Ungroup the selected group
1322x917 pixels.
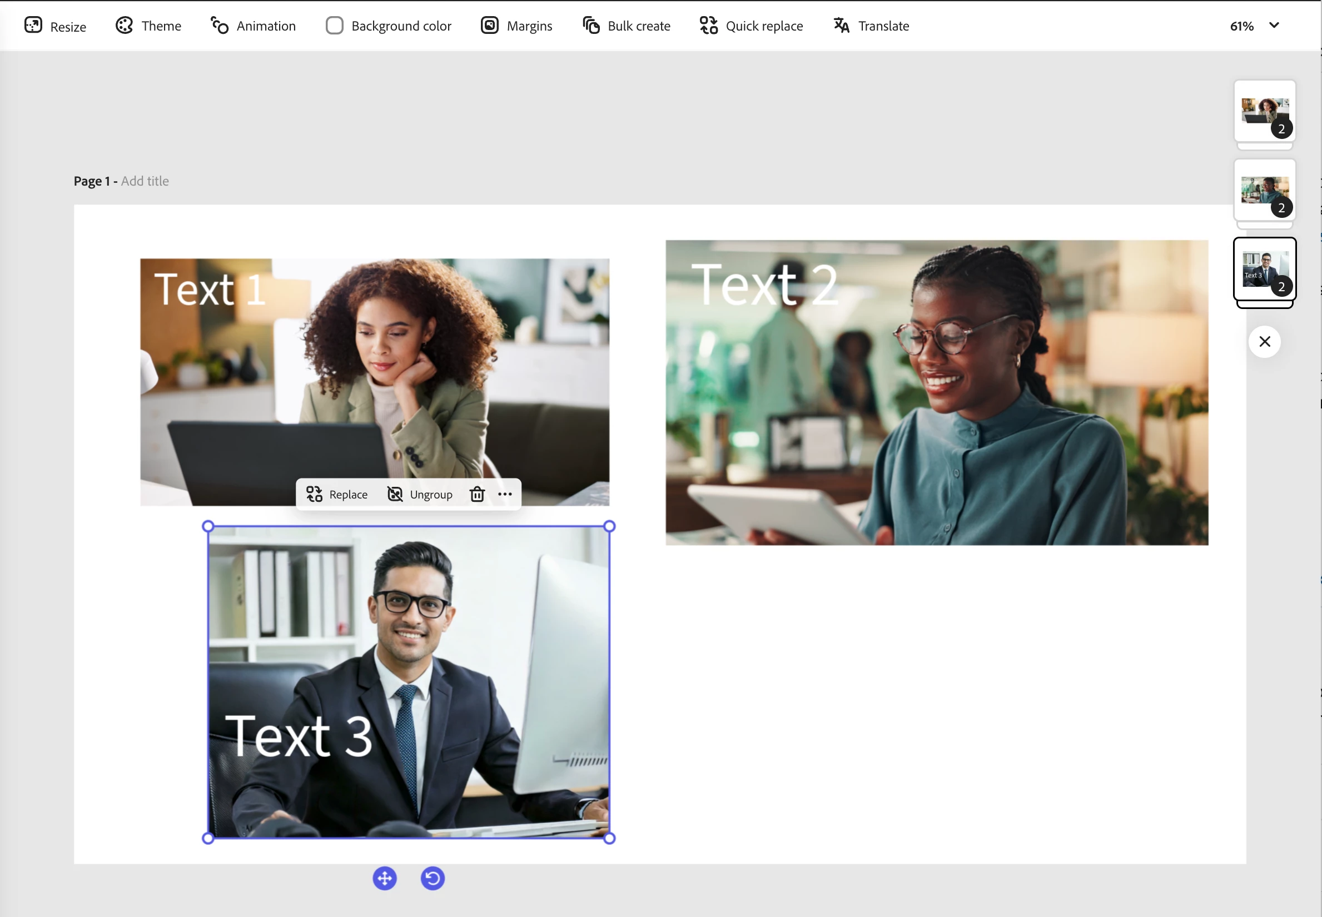[420, 494]
